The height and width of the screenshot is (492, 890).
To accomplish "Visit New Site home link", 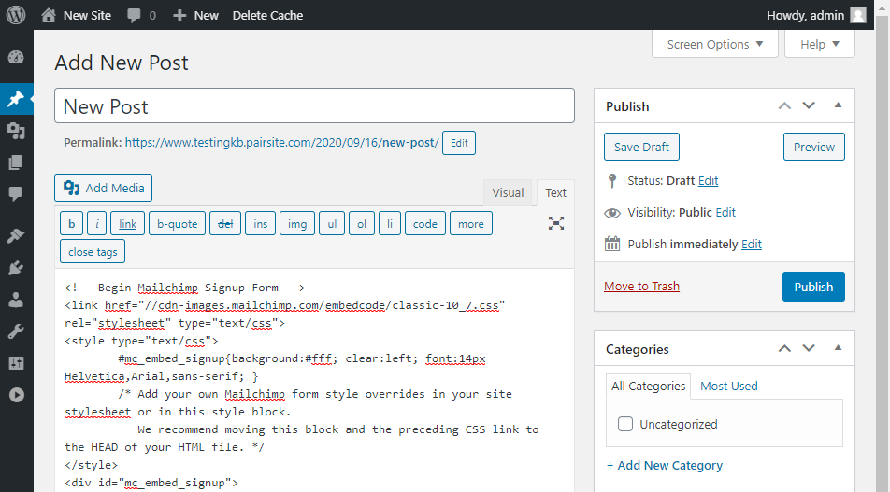I will (76, 15).
